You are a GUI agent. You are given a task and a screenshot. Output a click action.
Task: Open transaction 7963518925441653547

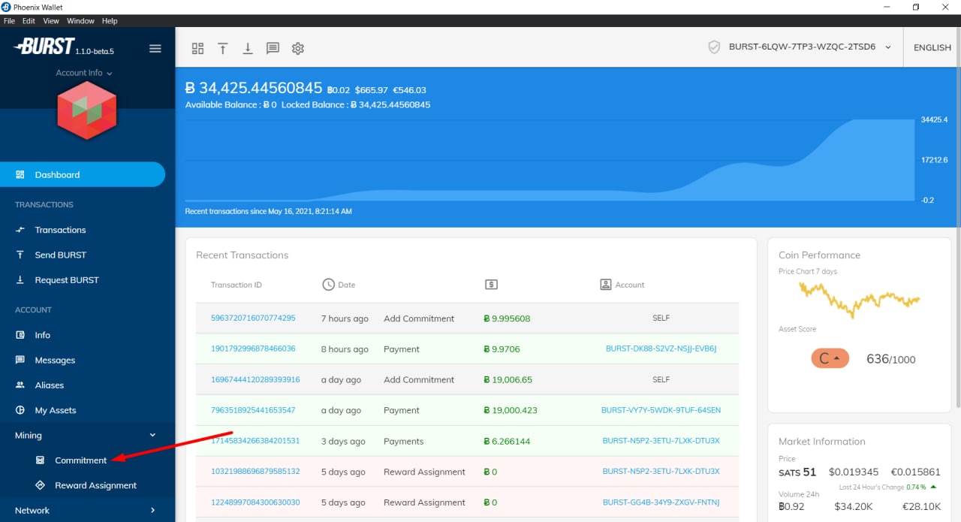tap(253, 410)
